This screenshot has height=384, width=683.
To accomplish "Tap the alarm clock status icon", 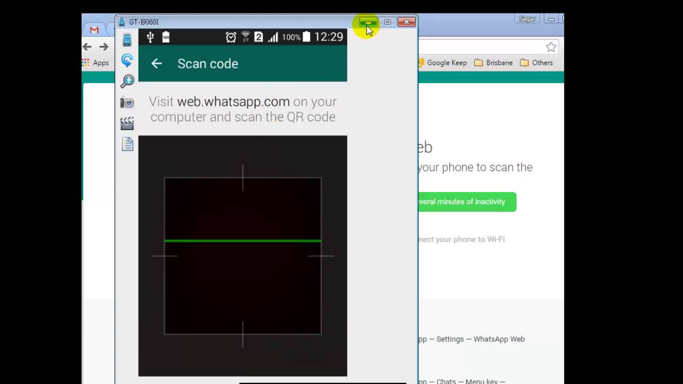I will (231, 37).
